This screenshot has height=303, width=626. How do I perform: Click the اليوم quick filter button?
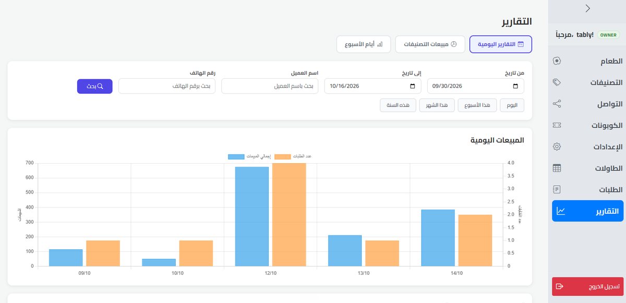pyautogui.click(x=512, y=105)
